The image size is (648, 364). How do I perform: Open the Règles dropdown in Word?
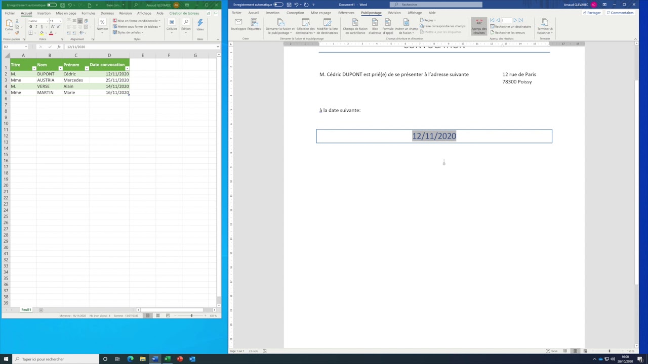[428, 20]
